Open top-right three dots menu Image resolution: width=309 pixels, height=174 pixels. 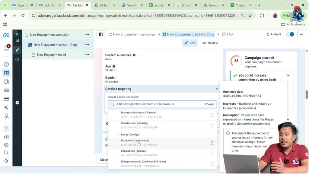point(301,34)
